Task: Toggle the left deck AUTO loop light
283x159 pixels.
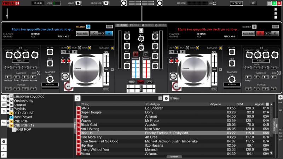Action: 69,48
